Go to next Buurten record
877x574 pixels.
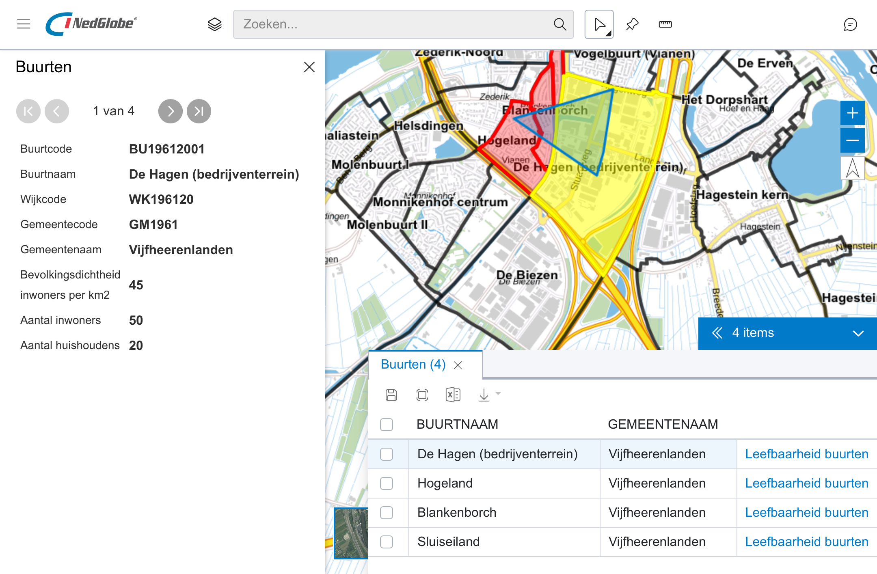(170, 111)
